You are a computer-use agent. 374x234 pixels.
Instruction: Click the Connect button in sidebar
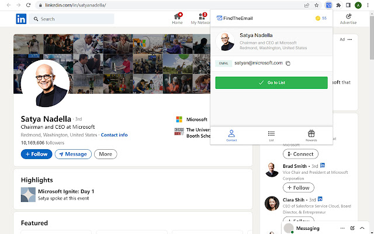click(x=300, y=154)
